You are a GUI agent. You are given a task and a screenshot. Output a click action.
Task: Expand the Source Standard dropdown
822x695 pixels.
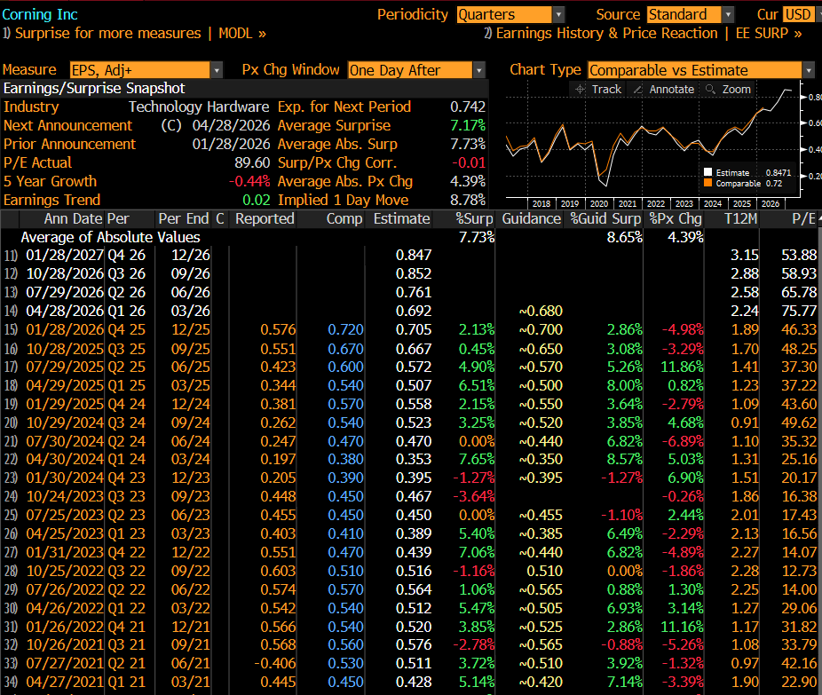pyautogui.click(x=690, y=14)
